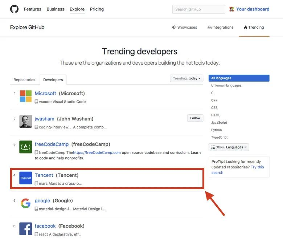Click the dashboard user avatar icon
The width and height of the screenshot is (283, 241).
coord(232,9)
